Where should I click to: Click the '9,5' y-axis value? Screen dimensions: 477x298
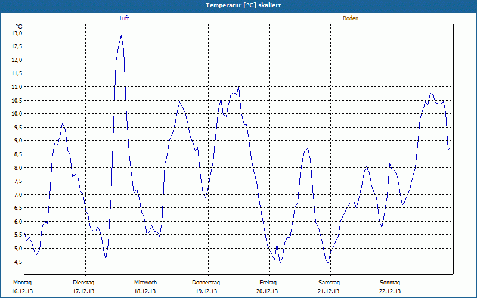(18, 127)
